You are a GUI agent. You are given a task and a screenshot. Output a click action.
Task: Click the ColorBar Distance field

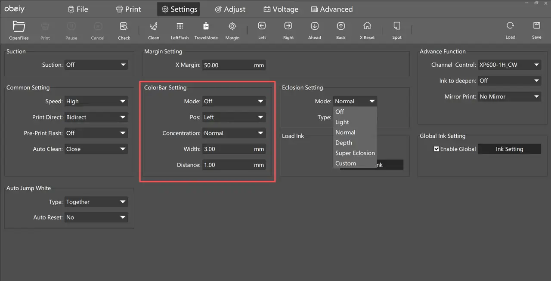[x=234, y=165]
